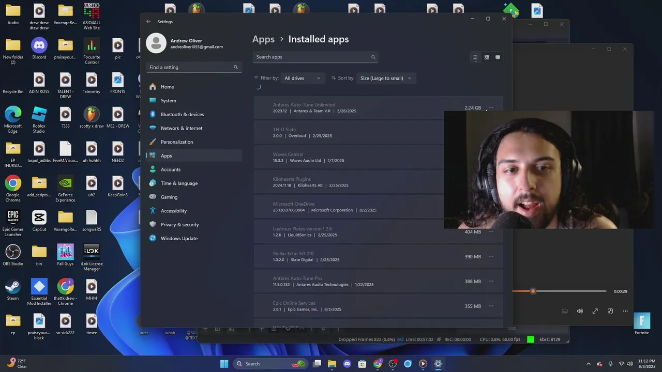The image size is (662, 372).
Task: Select the iLok License Manager shortcut
Action: coord(92,258)
